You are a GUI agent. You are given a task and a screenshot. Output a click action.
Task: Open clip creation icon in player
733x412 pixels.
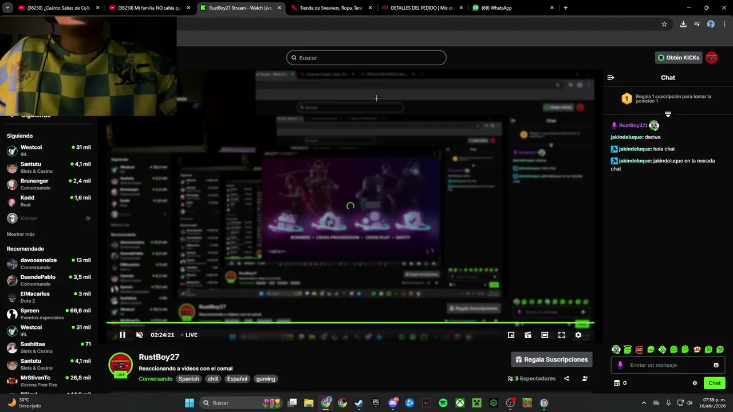(528, 335)
